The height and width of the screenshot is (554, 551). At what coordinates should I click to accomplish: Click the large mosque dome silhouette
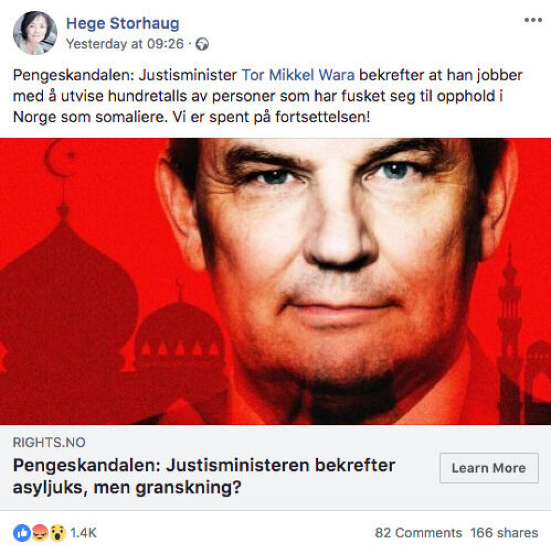tap(63, 287)
